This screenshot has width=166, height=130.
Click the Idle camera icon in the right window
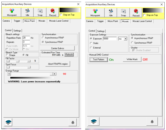click(111, 11)
